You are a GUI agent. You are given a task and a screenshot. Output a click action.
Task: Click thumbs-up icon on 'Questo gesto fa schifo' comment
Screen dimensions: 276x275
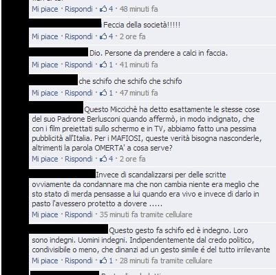pos(103,261)
